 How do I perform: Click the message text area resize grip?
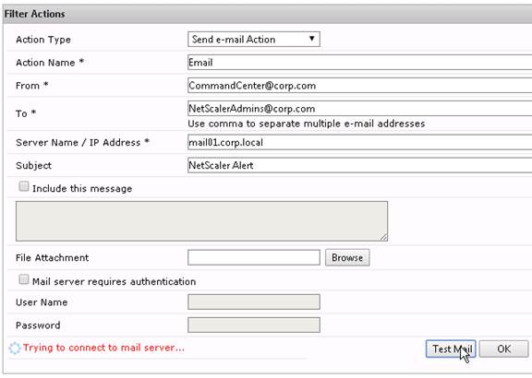pyautogui.click(x=383, y=238)
